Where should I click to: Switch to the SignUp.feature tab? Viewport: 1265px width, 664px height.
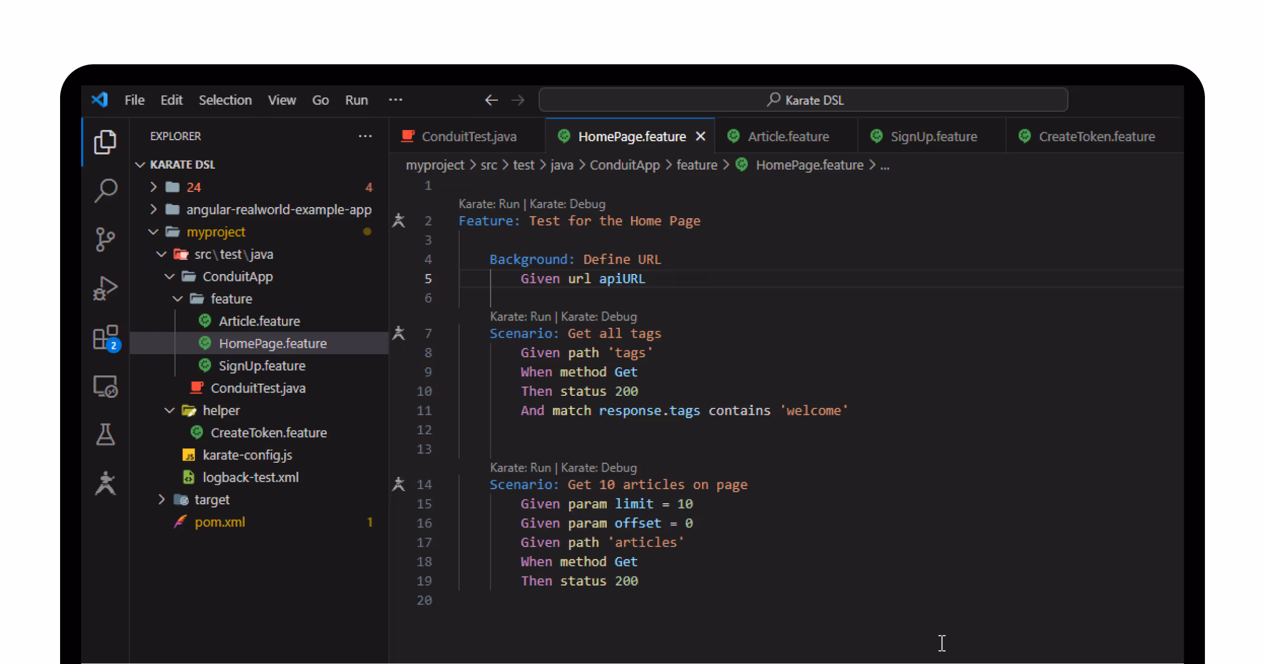pos(933,136)
